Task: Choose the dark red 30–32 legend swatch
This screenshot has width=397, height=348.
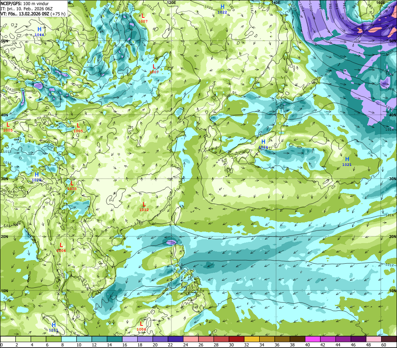Action: 237,339
